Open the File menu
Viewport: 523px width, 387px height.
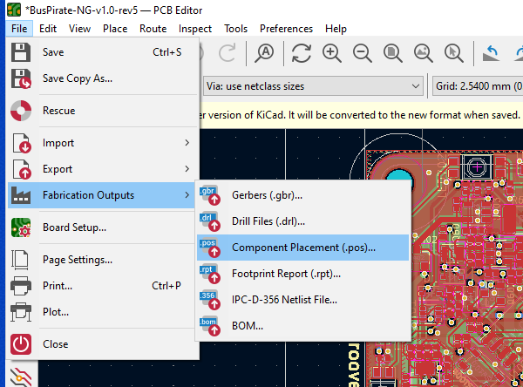tap(19, 29)
